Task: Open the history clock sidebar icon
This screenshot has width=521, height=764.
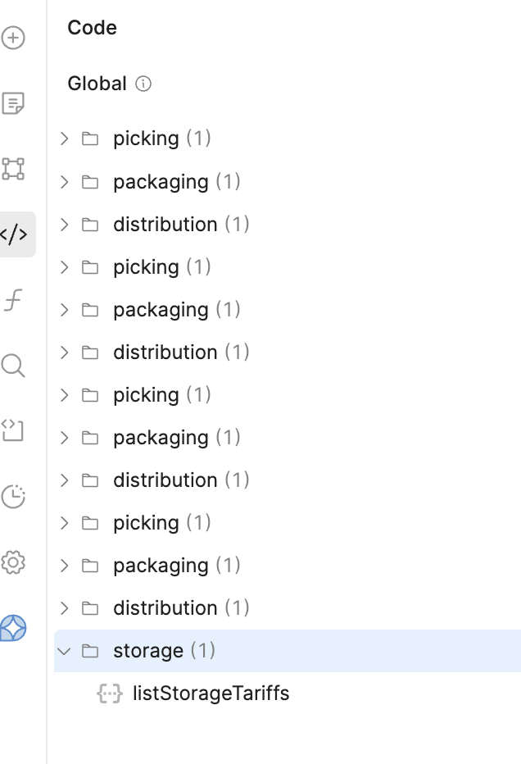Action: pos(14,497)
